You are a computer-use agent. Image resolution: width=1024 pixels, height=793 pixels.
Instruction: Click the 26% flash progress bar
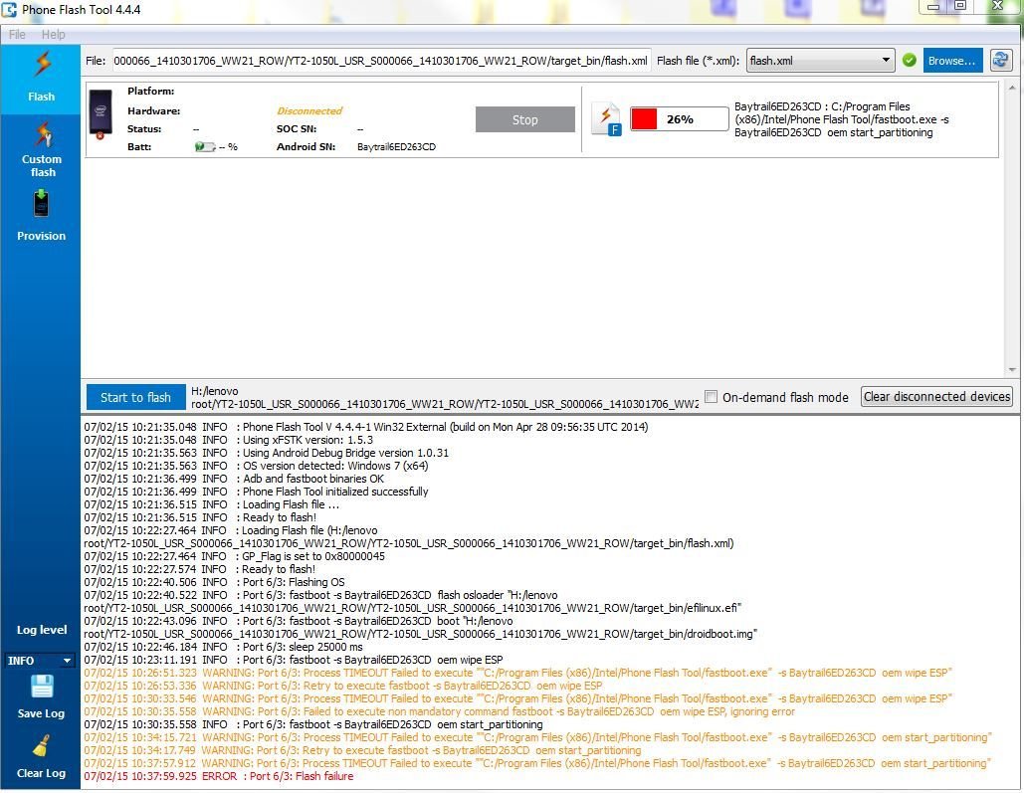(x=679, y=118)
